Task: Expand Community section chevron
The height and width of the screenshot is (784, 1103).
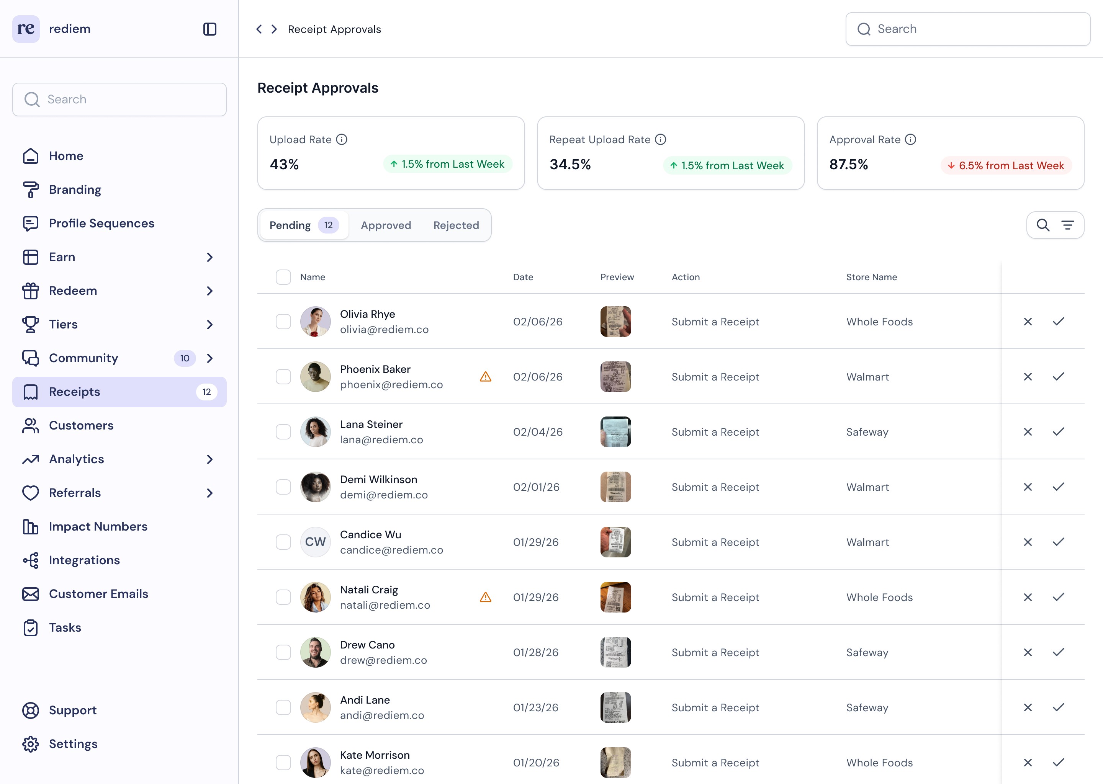Action: (x=209, y=358)
